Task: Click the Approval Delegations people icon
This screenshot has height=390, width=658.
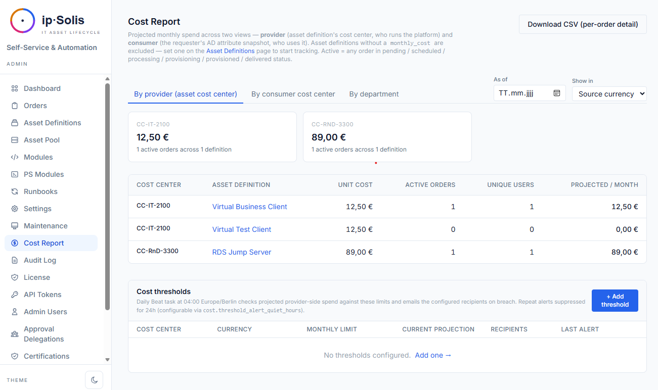Action: (x=15, y=334)
